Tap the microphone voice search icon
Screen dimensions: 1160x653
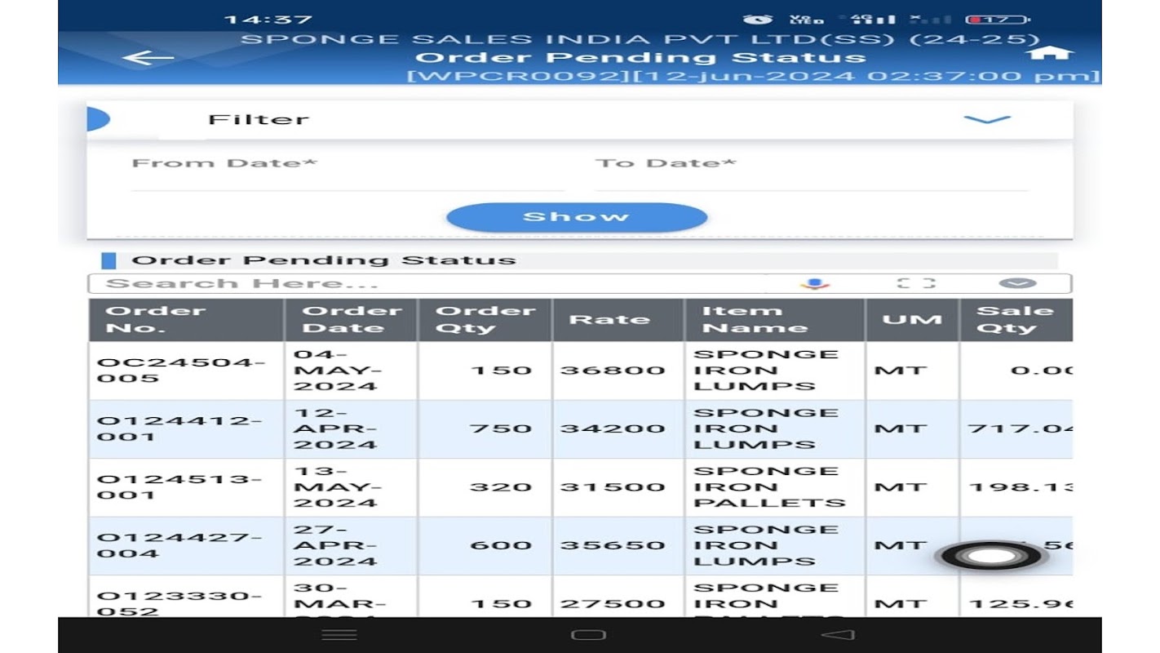coord(813,283)
